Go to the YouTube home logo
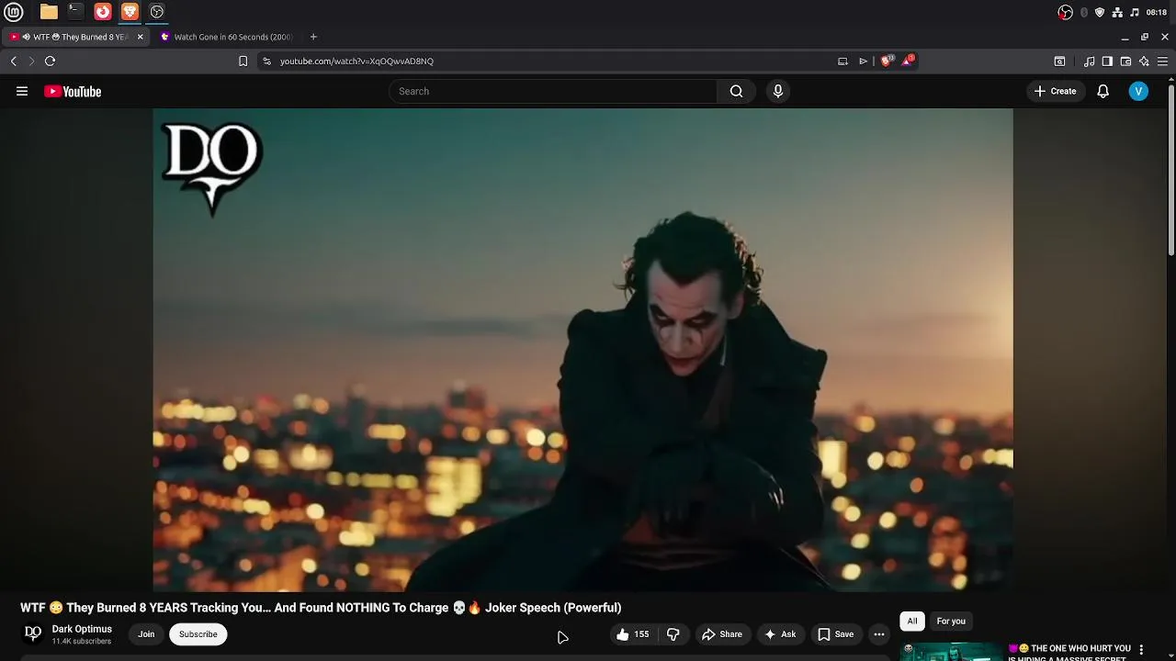Image resolution: width=1176 pixels, height=661 pixels. (73, 91)
